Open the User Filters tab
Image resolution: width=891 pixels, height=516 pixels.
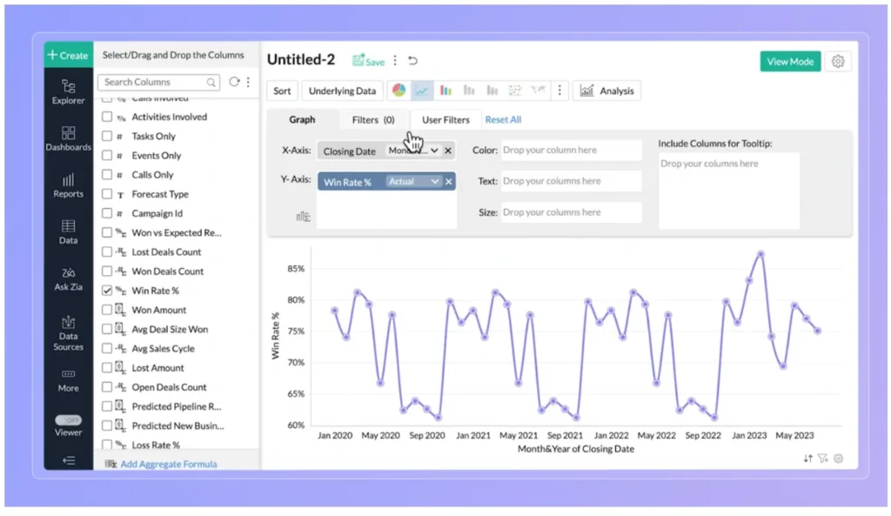[x=445, y=119]
